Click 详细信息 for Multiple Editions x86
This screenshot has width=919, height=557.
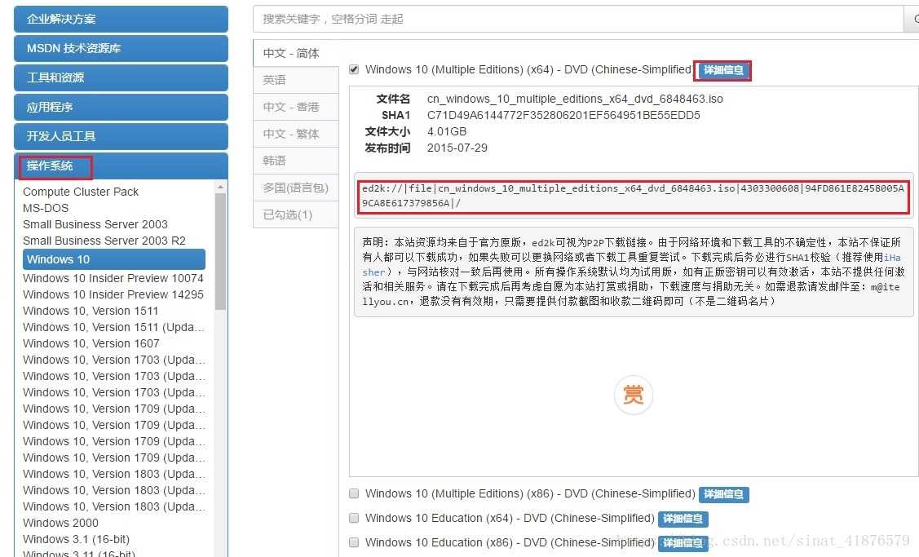click(x=723, y=494)
